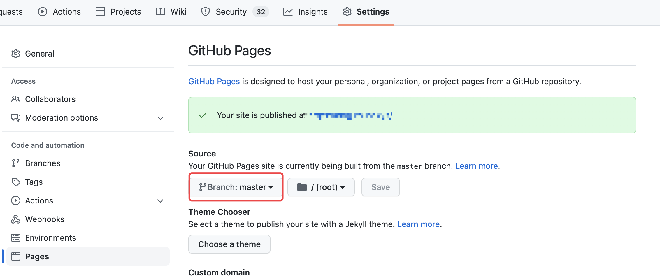The height and width of the screenshot is (278, 660).
Task: Click the Collaborators people icon
Action: (x=16, y=99)
